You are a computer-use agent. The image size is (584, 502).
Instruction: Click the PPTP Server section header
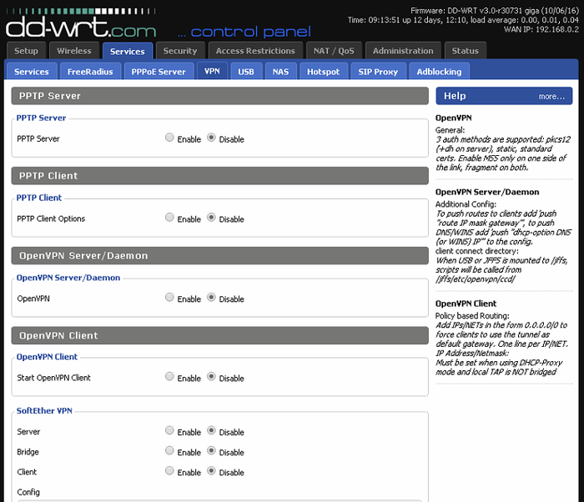click(219, 96)
